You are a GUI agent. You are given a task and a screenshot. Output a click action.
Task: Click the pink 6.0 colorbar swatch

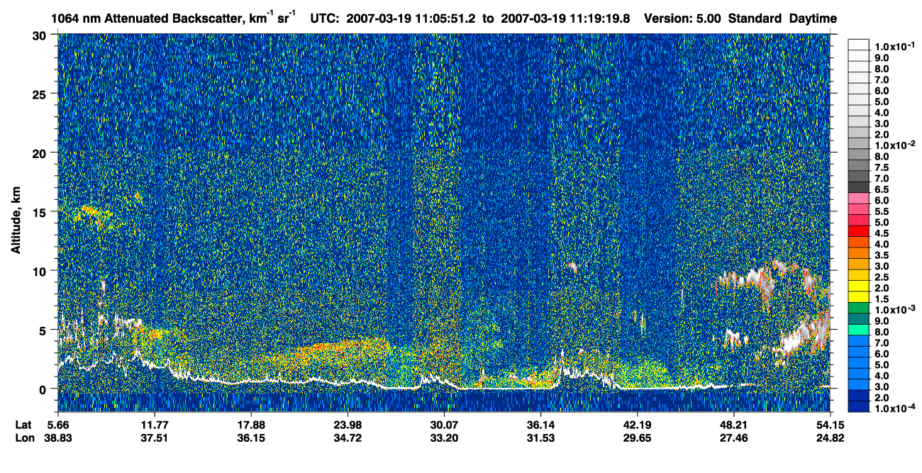pos(859,199)
